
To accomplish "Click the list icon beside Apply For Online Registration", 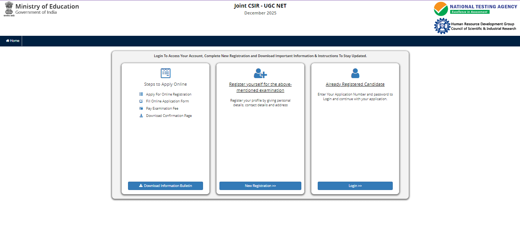I will point(141,94).
